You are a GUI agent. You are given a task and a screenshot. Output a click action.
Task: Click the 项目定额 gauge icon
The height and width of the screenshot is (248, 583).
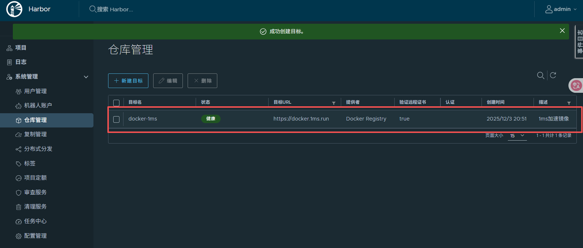19,178
